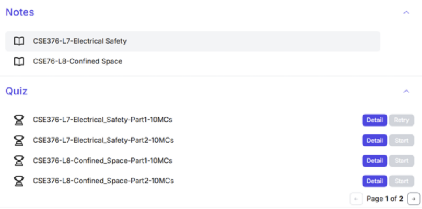Collapse the Quiz section chevron
This screenshot has height=209, width=422.
click(406, 91)
